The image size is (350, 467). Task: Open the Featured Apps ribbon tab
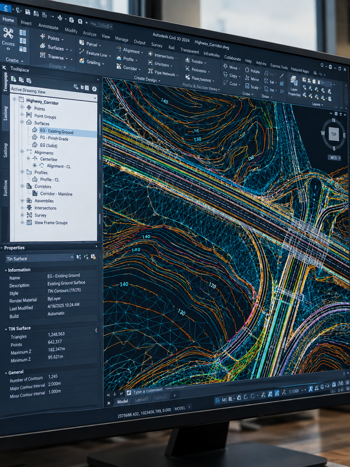[299, 70]
